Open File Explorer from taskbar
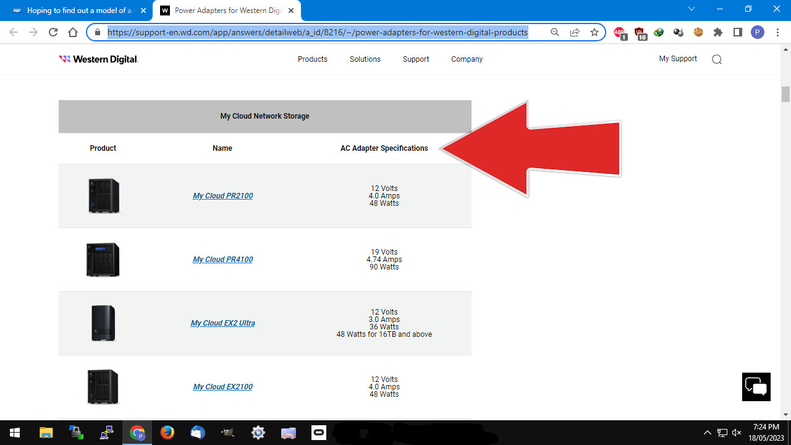This screenshot has height=445, width=791. tap(46, 433)
